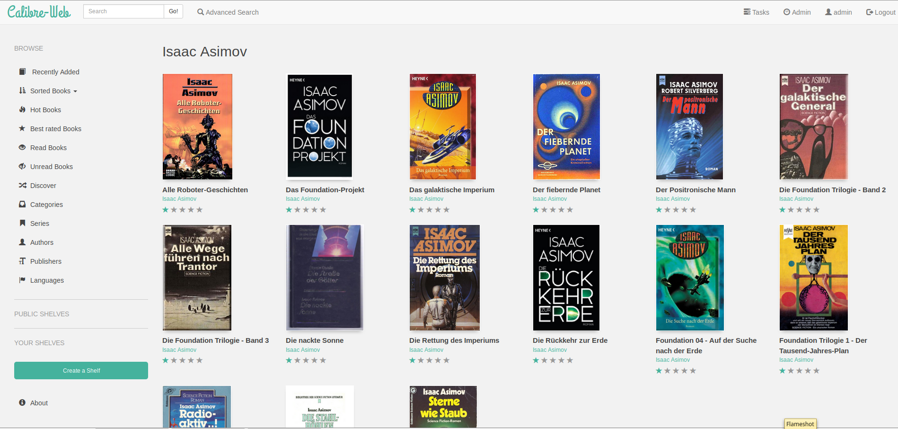898x429 pixels.
Task: Open the Admin settings page
Action: tap(797, 12)
